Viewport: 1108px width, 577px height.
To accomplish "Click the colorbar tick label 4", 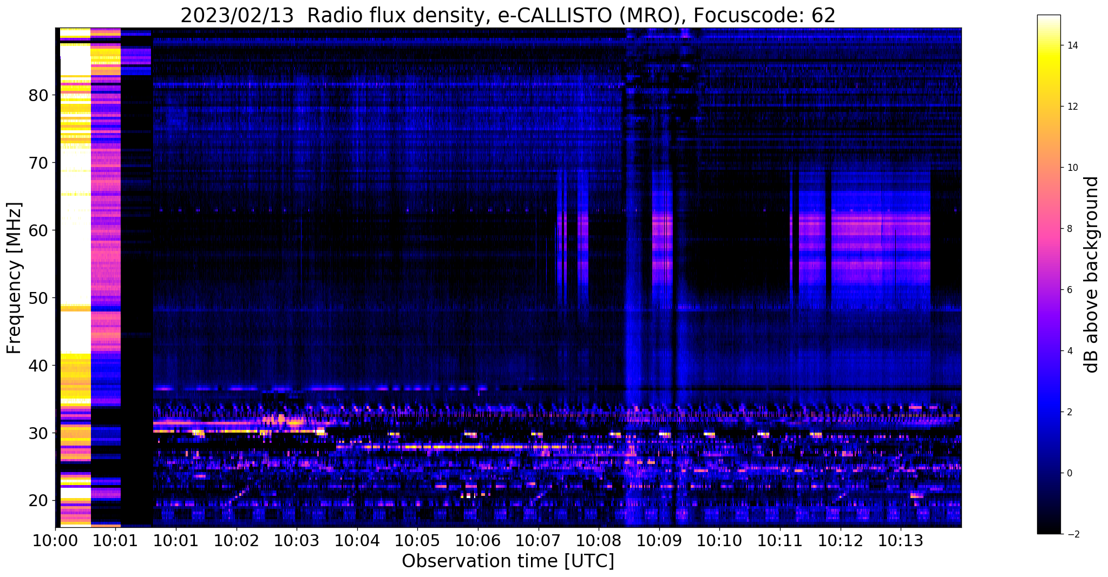I will 1069,351.
